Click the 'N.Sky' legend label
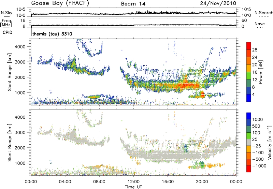 coord(6,13)
